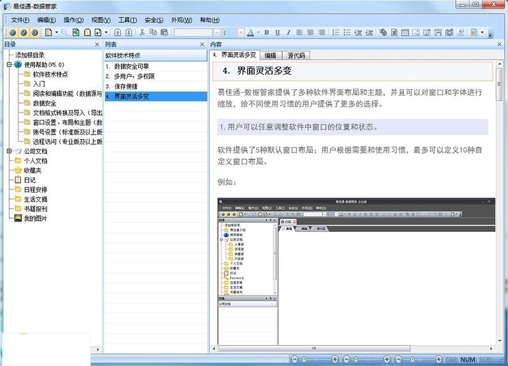
Task: Open the Edit menu (编辑)
Action: pyautogui.click(x=47, y=20)
